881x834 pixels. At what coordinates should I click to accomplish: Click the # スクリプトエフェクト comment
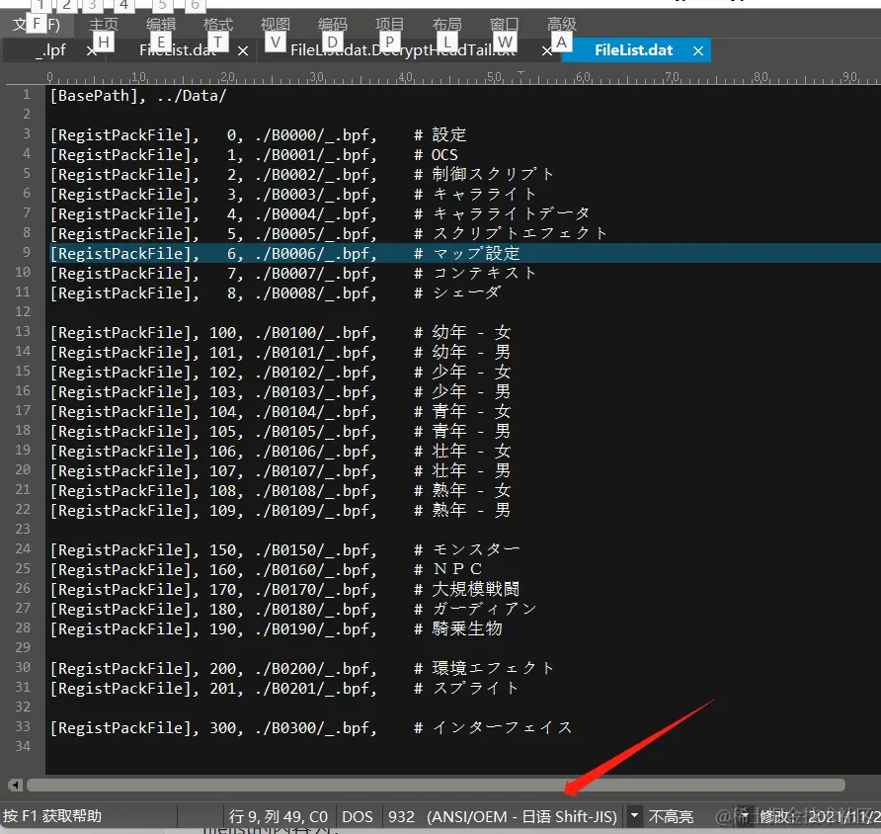point(511,233)
